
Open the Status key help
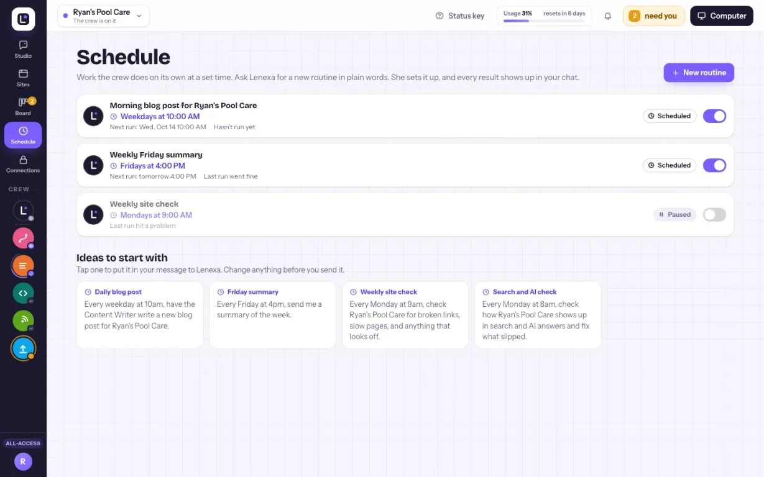[460, 16]
